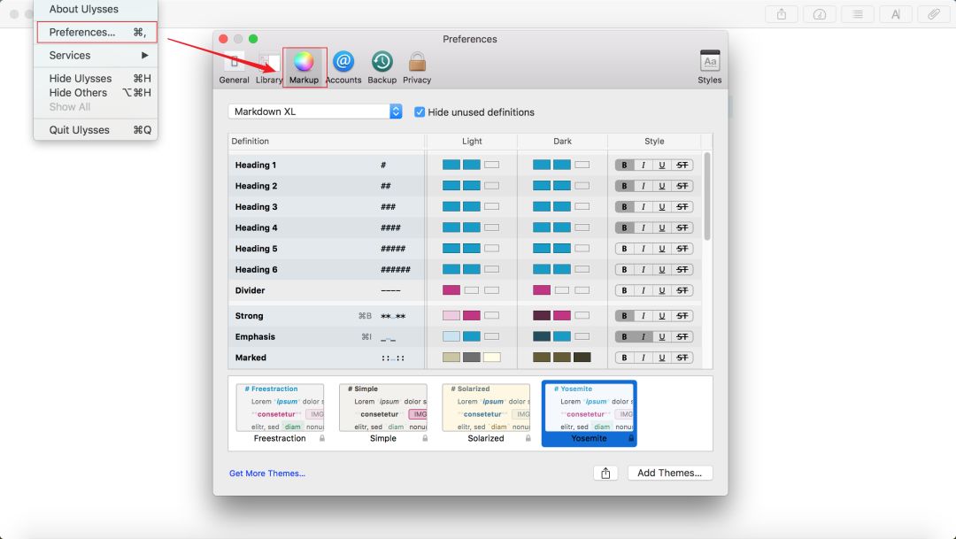The width and height of the screenshot is (956, 539).
Task: Toggle bold for Heading 5
Action: pyautogui.click(x=624, y=249)
